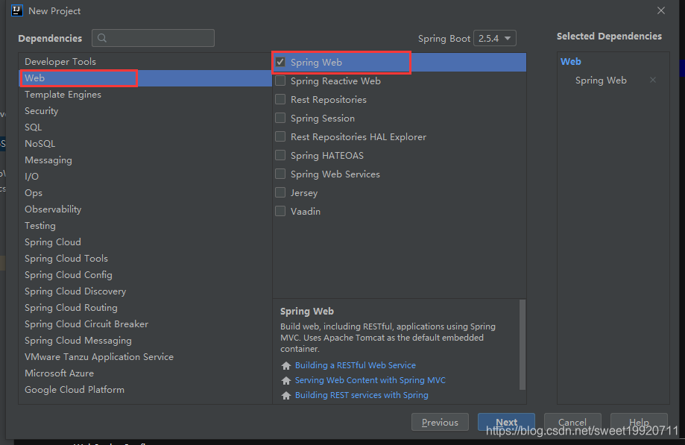Select Spring Cloud Config category

click(145, 275)
